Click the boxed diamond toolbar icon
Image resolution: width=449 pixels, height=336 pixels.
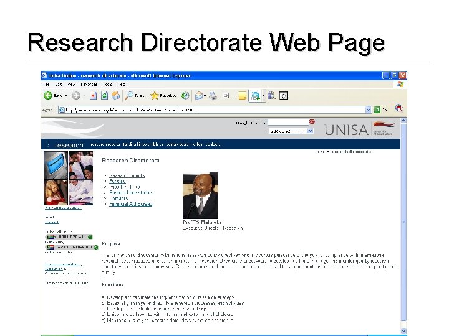pyautogui.click(x=284, y=95)
